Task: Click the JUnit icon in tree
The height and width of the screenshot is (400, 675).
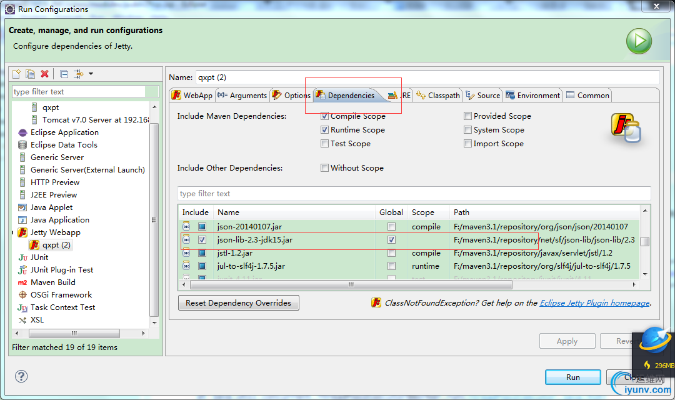Action: [22, 257]
